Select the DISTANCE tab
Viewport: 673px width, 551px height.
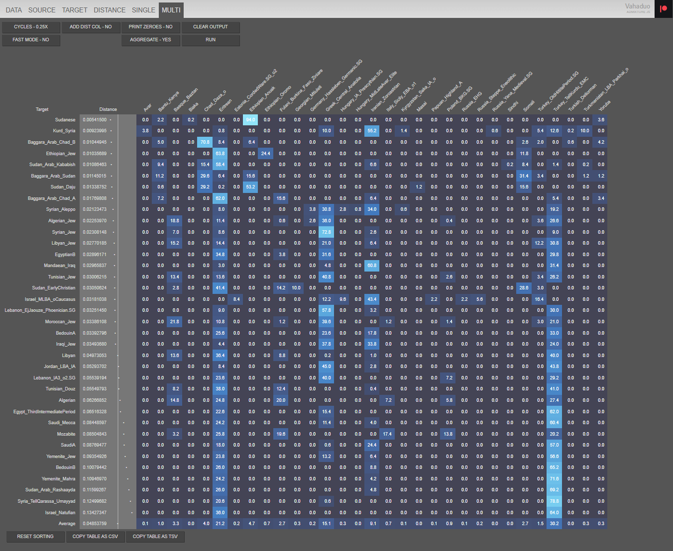(x=109, y=10)
